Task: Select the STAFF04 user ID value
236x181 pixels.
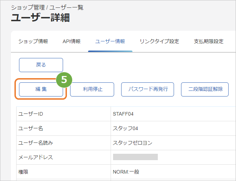Action: tap(123, 114)
